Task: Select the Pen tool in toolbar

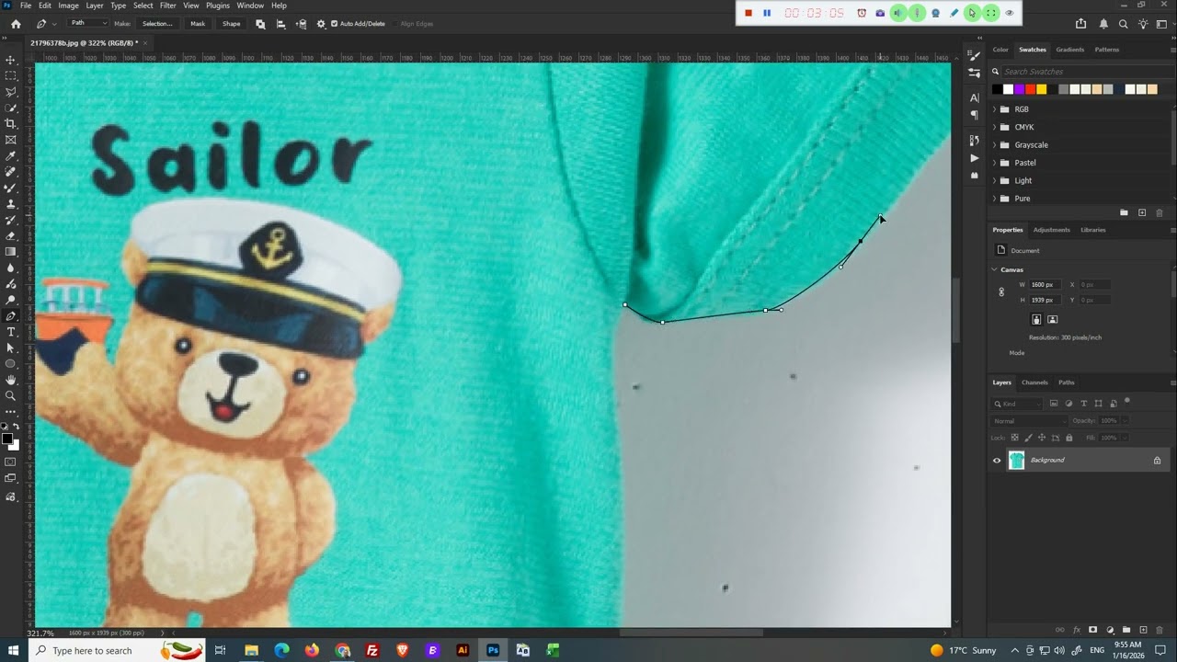Action: pyautogui.click(x=11, y=315)
